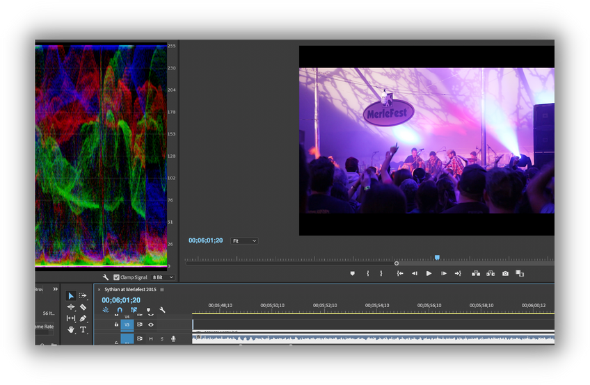Toggle timeline snapping magnet

tap(120, 310)
